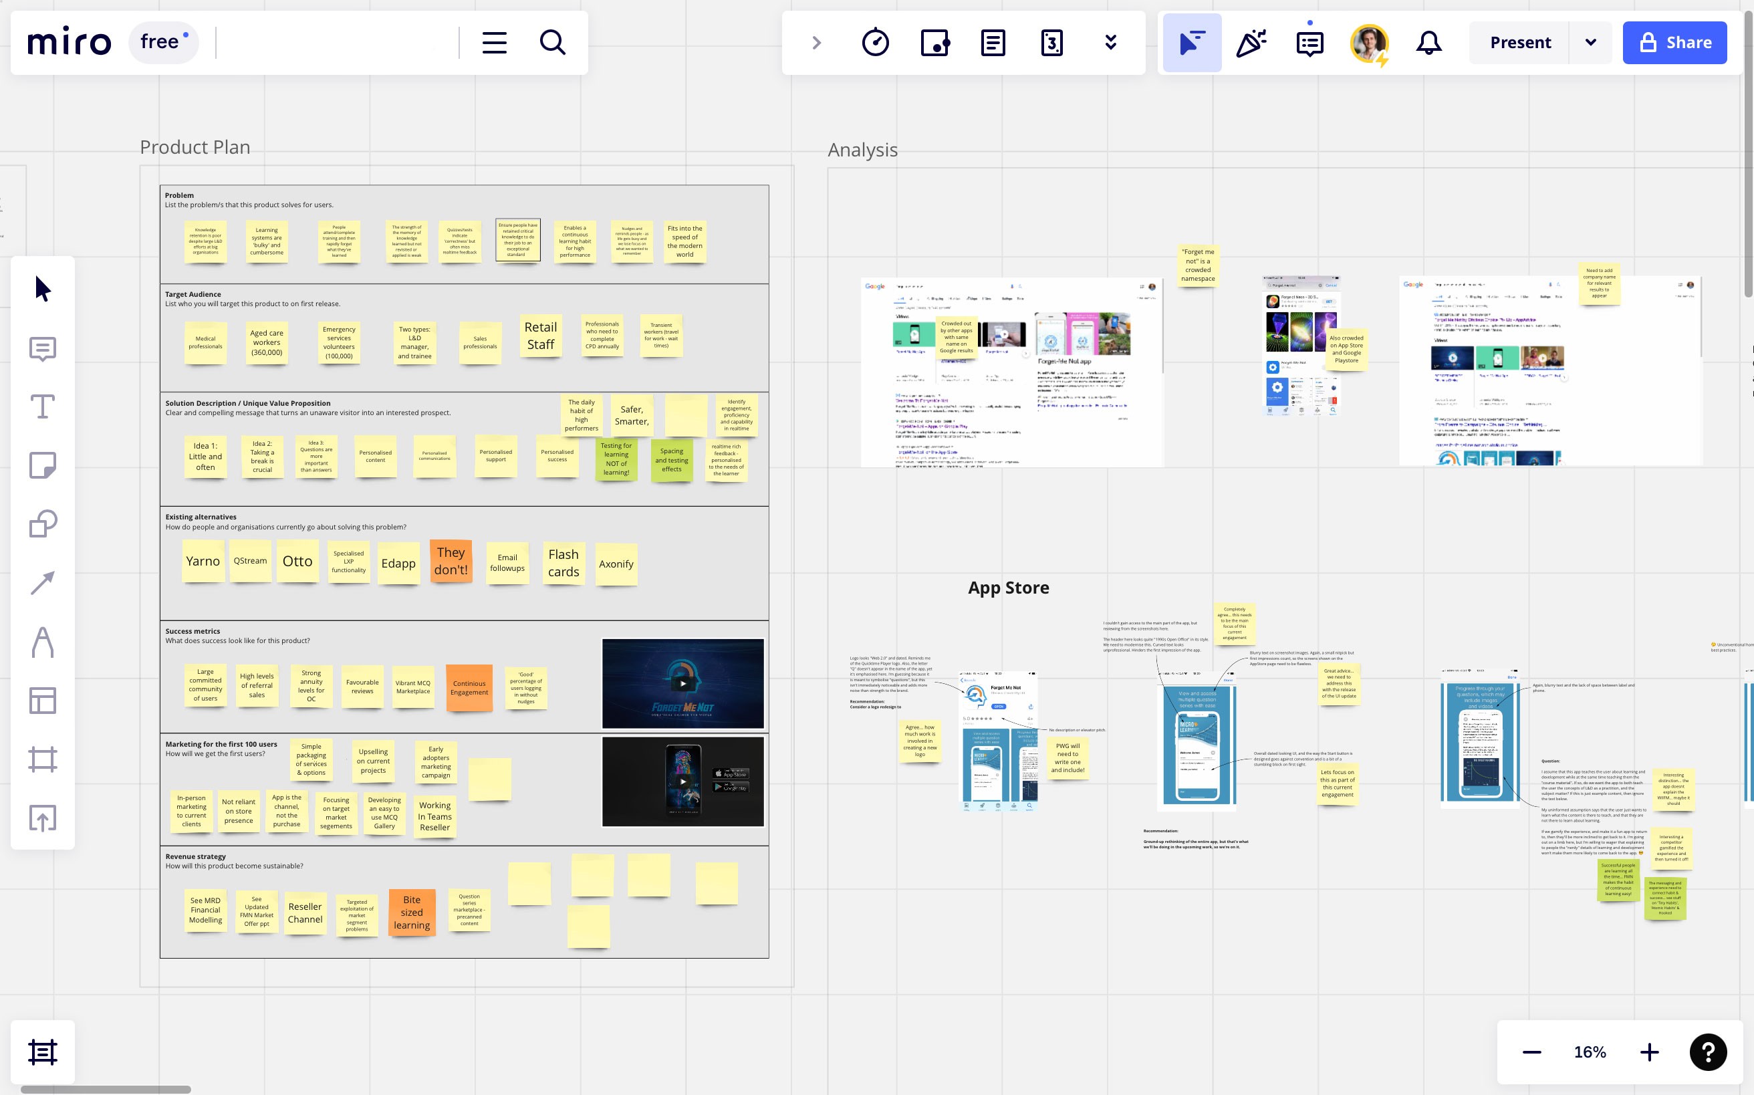
Task: Toggle collaborators' cursors visibility
Action: coord(1192,43)
